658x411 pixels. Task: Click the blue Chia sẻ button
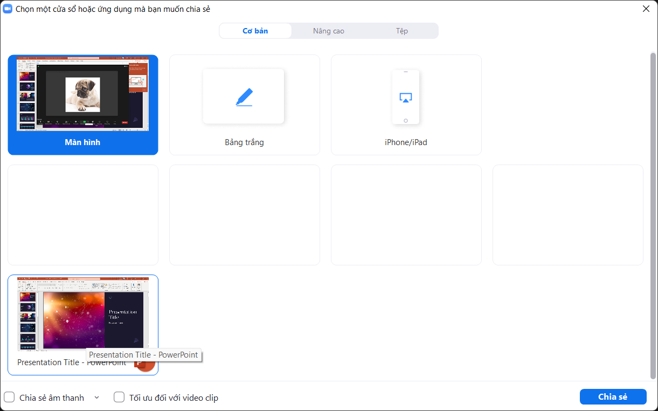tap(613, 396)
